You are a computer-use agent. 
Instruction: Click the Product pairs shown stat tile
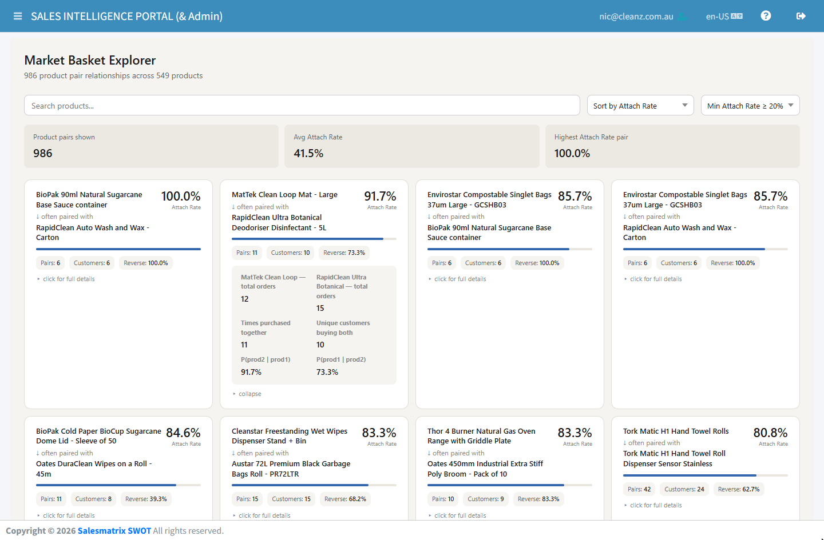pos(151,146)
